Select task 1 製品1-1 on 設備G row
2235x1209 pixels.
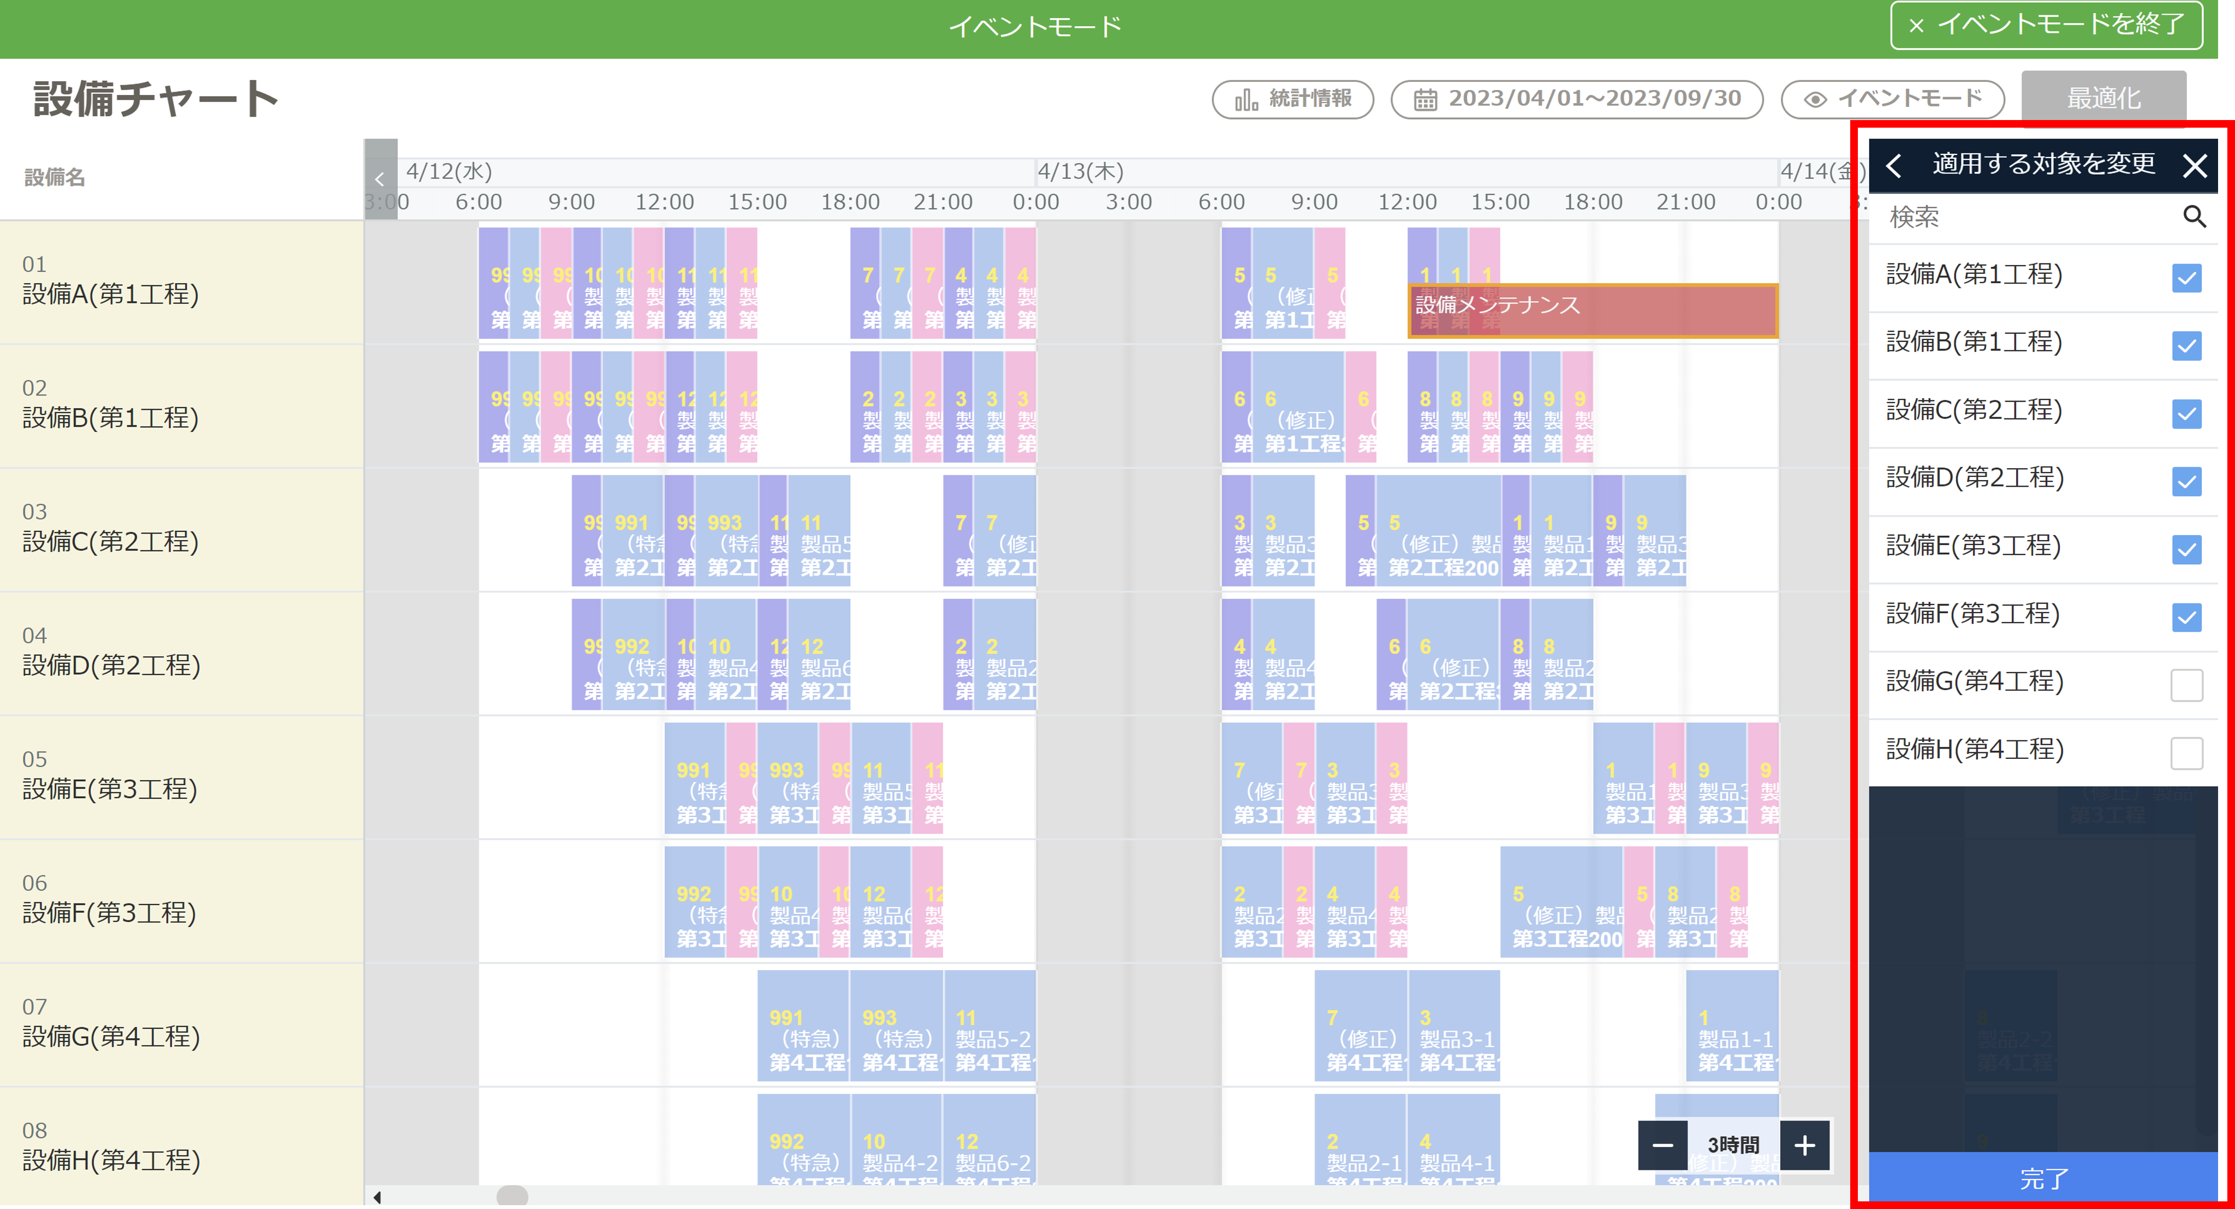(x=1733, y=1025)
